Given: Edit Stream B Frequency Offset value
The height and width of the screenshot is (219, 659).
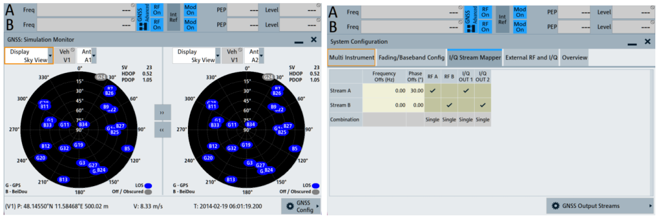Looking at the screenshot, I should (x=384, y=105).
